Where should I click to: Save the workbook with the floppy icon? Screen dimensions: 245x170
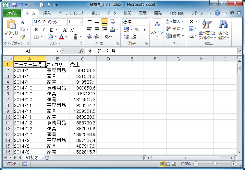pyautogui.click(x=14, y=5)
